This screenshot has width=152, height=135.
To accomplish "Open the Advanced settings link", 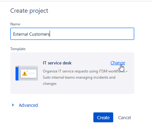I will (28, 105).
